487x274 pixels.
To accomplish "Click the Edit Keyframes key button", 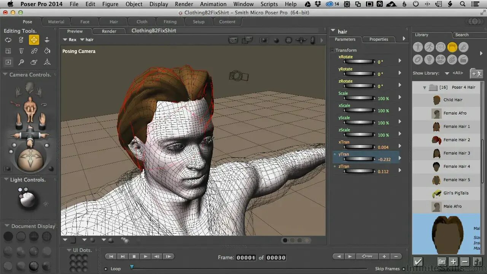I will [x=367, y=256].
